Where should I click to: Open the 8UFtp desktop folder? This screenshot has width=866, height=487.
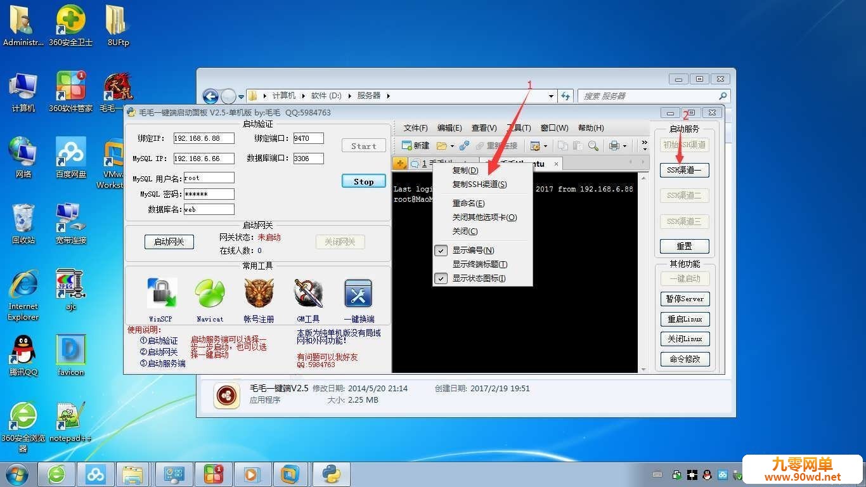click(x=118, y=25)
